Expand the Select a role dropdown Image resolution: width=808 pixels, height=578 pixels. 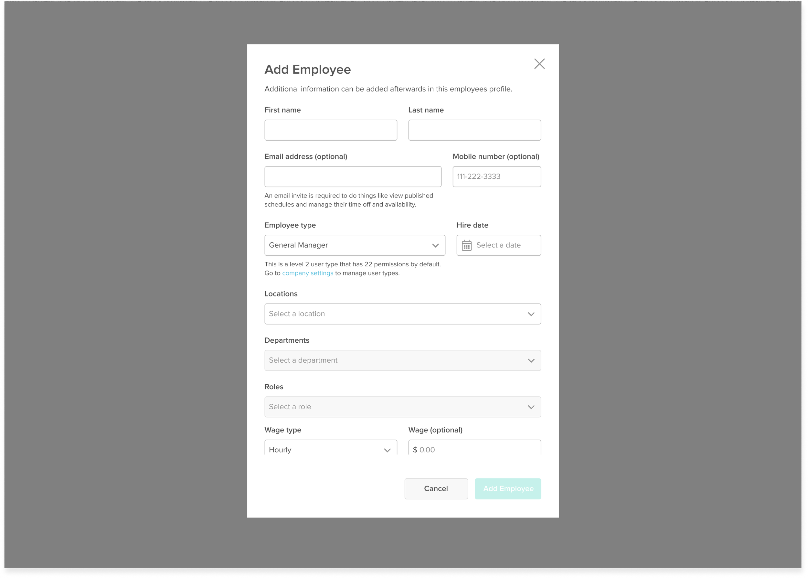tap(391, 407)
